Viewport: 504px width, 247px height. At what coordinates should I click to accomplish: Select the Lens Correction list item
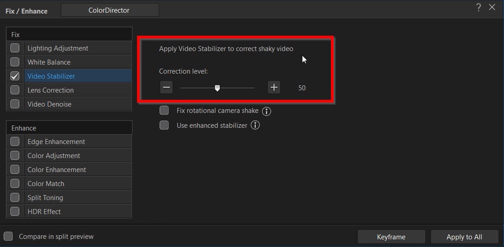pos(78,90)
